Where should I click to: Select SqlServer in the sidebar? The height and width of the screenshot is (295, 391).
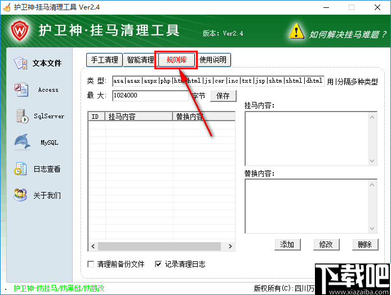click(x=49, y=116)
